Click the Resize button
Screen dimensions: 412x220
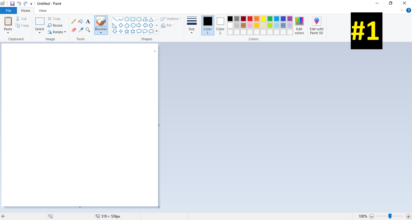(x=55, y=25)
